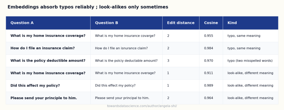Click 'Please send your principal to him.' cell
The width and height of the screenshot is (284, 110).
[x=126, y=98]
